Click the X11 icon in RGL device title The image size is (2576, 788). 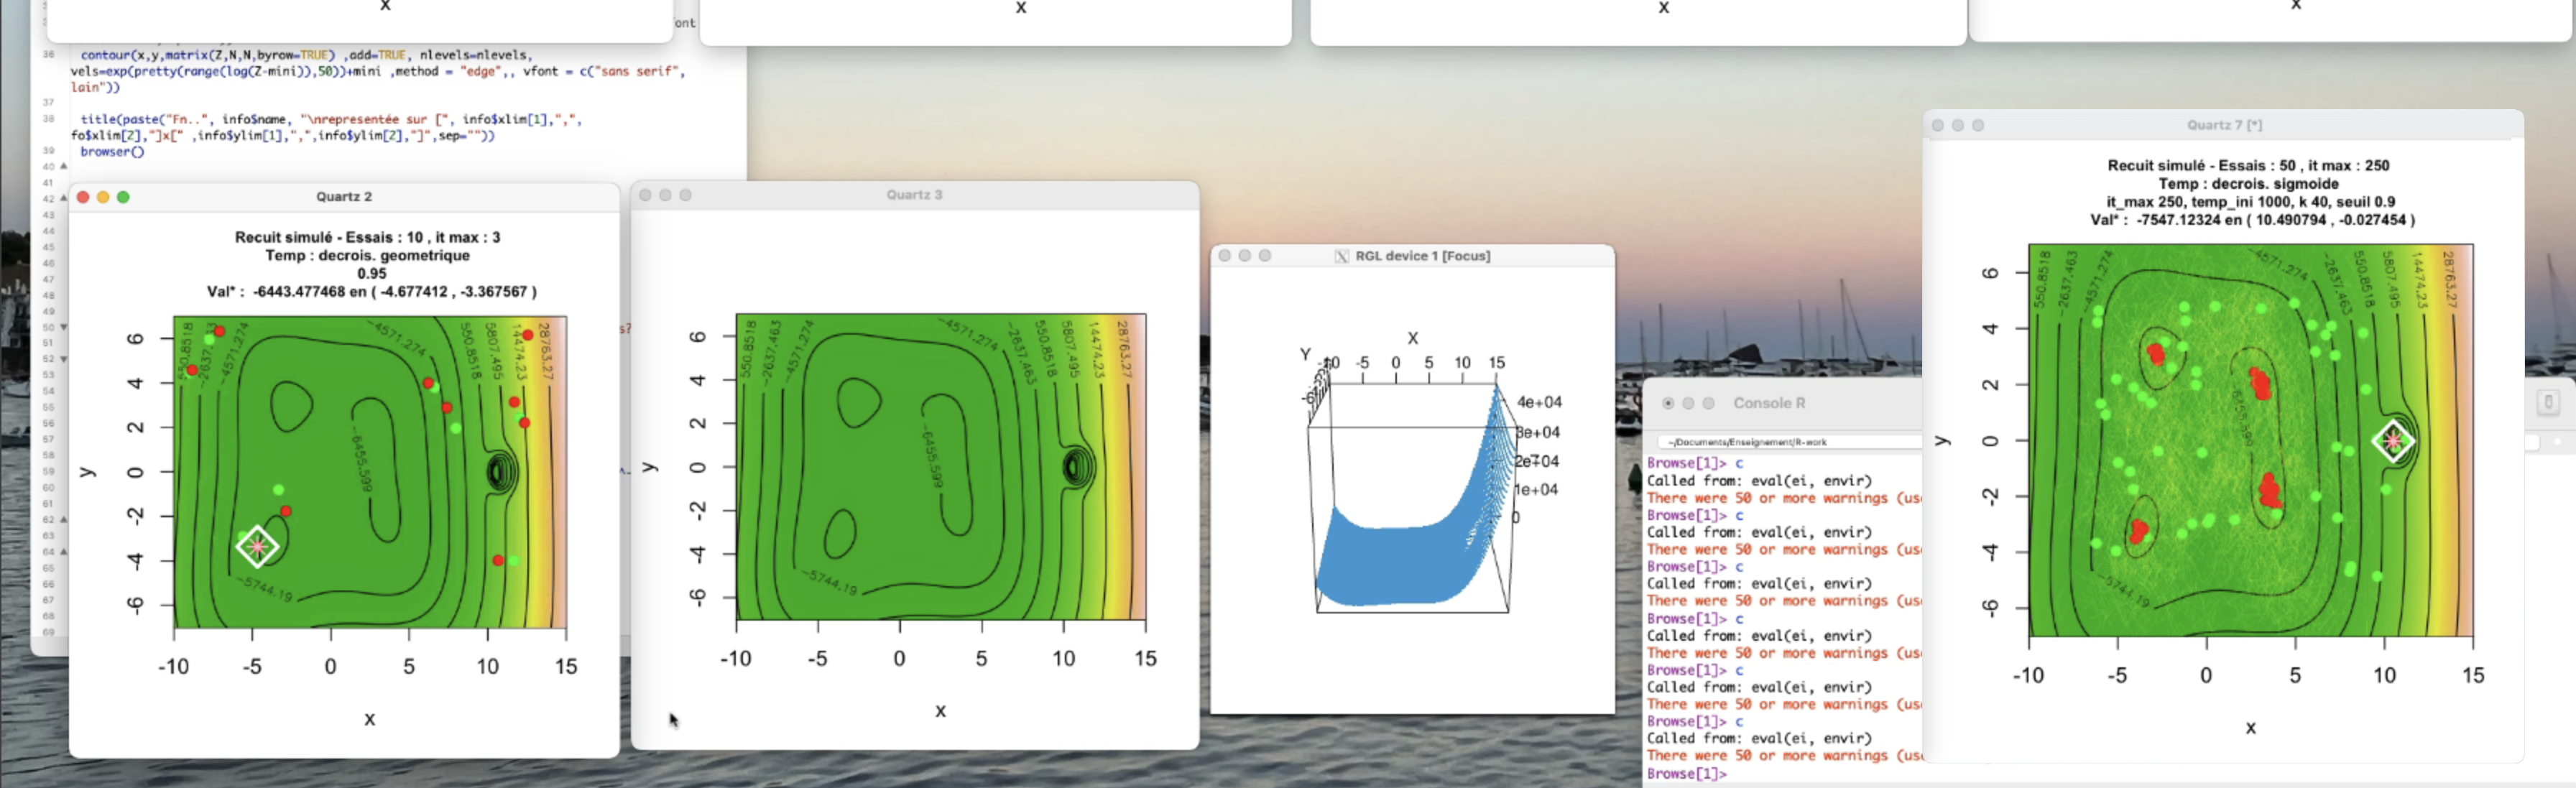click(x=1341, y=256)
